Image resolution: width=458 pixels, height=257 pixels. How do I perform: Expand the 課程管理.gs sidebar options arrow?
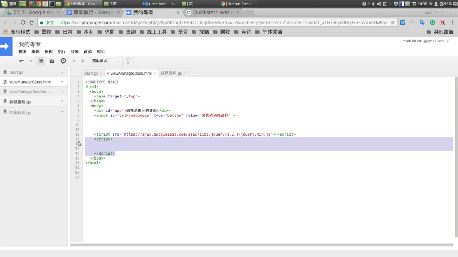[62, 101]
